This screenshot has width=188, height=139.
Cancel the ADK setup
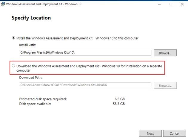point(175,133)
